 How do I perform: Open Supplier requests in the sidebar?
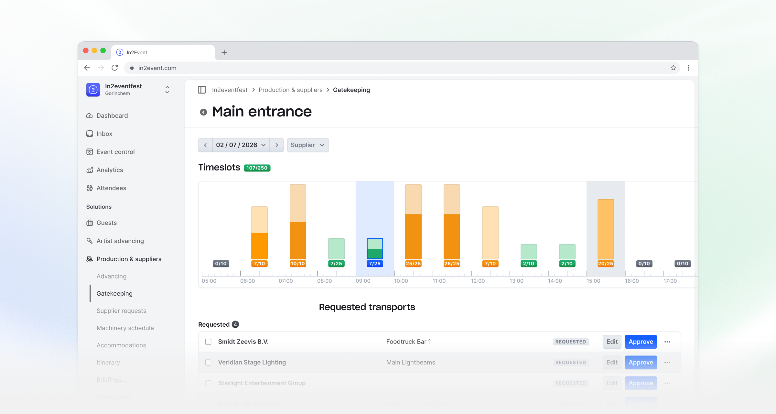[x=122, y=311]
